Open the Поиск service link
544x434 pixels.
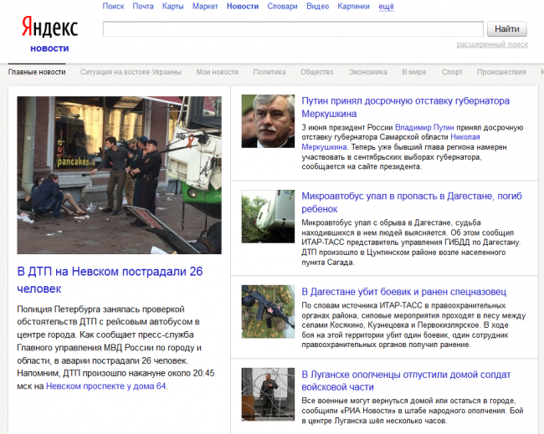pyautogui.click(x=113, y=6)
